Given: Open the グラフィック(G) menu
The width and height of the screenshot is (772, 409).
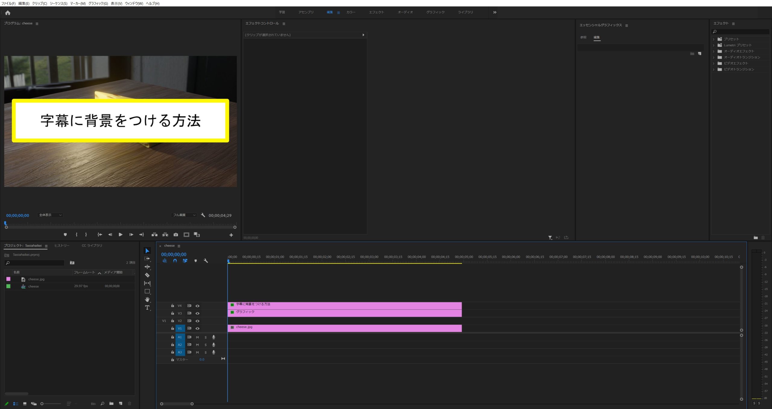Looking at the screenshot, I should tap(98, 3).
